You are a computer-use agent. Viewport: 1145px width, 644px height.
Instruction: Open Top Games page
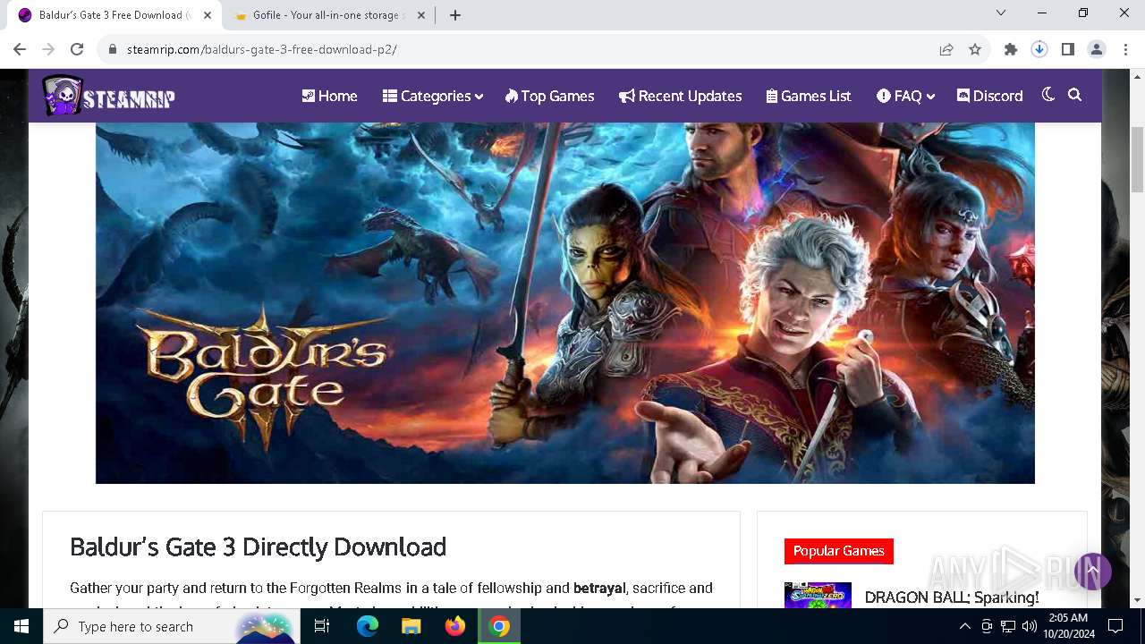(x=549, y=96)
